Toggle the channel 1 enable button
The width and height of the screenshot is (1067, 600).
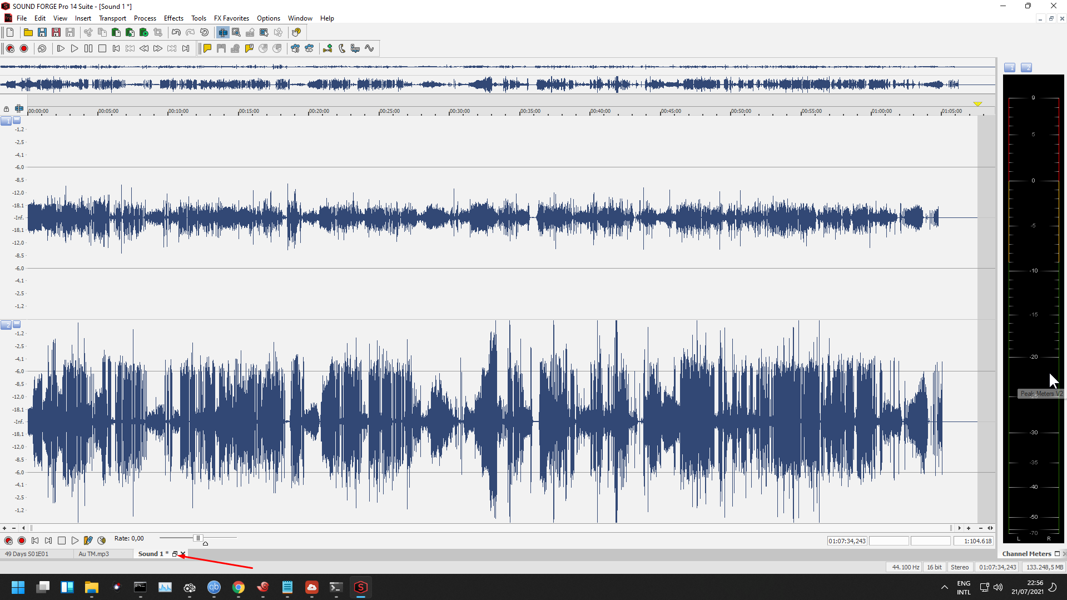click(6, 121)
